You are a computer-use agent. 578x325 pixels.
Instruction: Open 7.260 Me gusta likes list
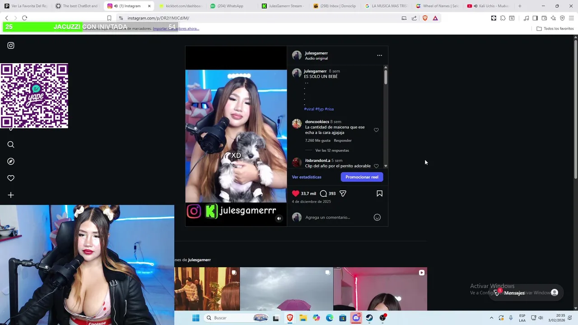click(x=318, y=140)
